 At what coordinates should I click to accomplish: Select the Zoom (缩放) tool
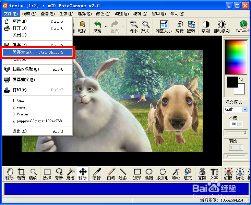pyautogui.click(x=33, y=174)
